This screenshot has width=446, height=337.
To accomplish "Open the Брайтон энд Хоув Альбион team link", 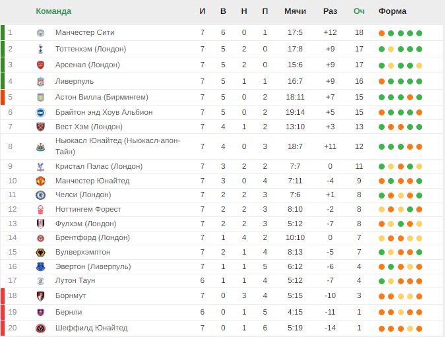I will [x=104, y=112].
